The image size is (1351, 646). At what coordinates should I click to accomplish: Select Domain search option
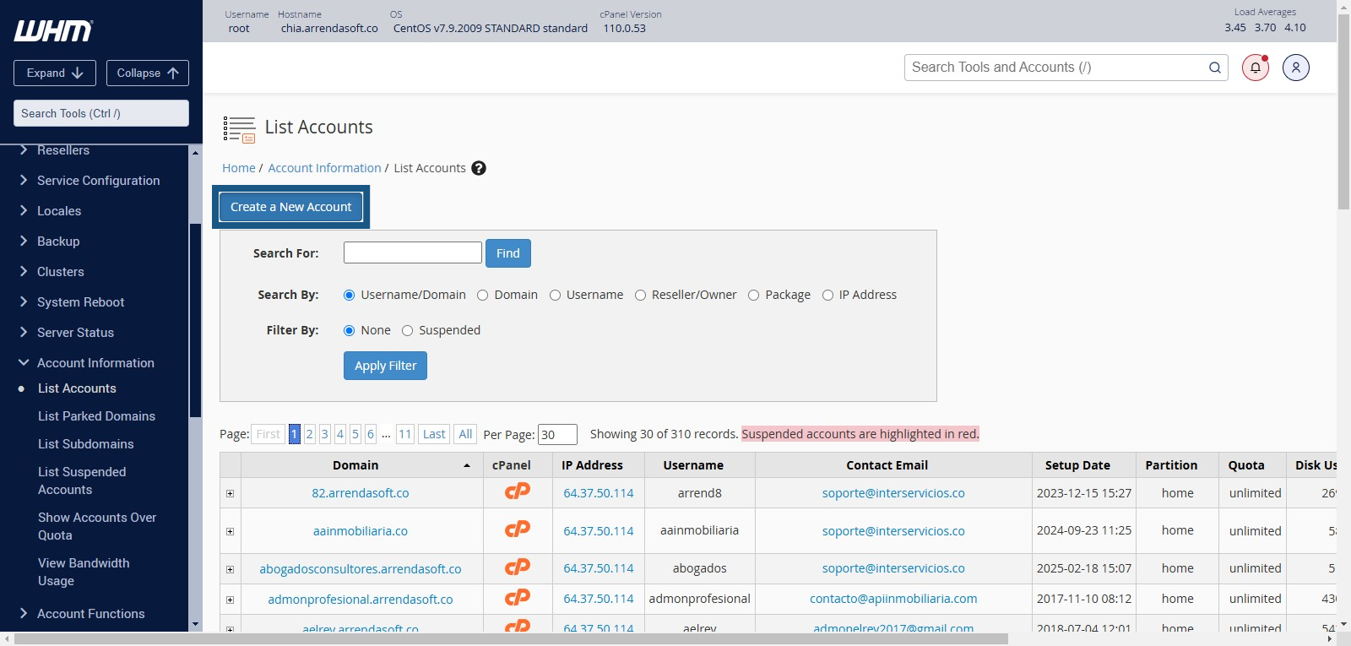click(x=482, y=295)
